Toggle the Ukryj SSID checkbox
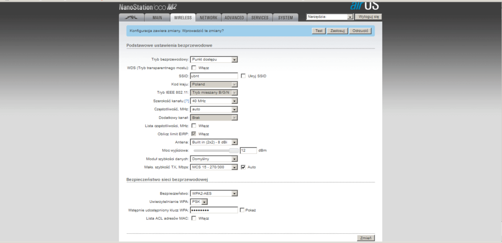This screenshot has height=243, width=502. click(x=243, y=76)
